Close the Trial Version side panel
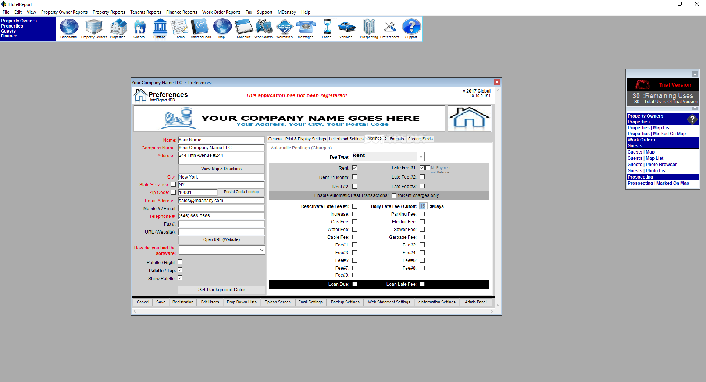 [695, 74]
